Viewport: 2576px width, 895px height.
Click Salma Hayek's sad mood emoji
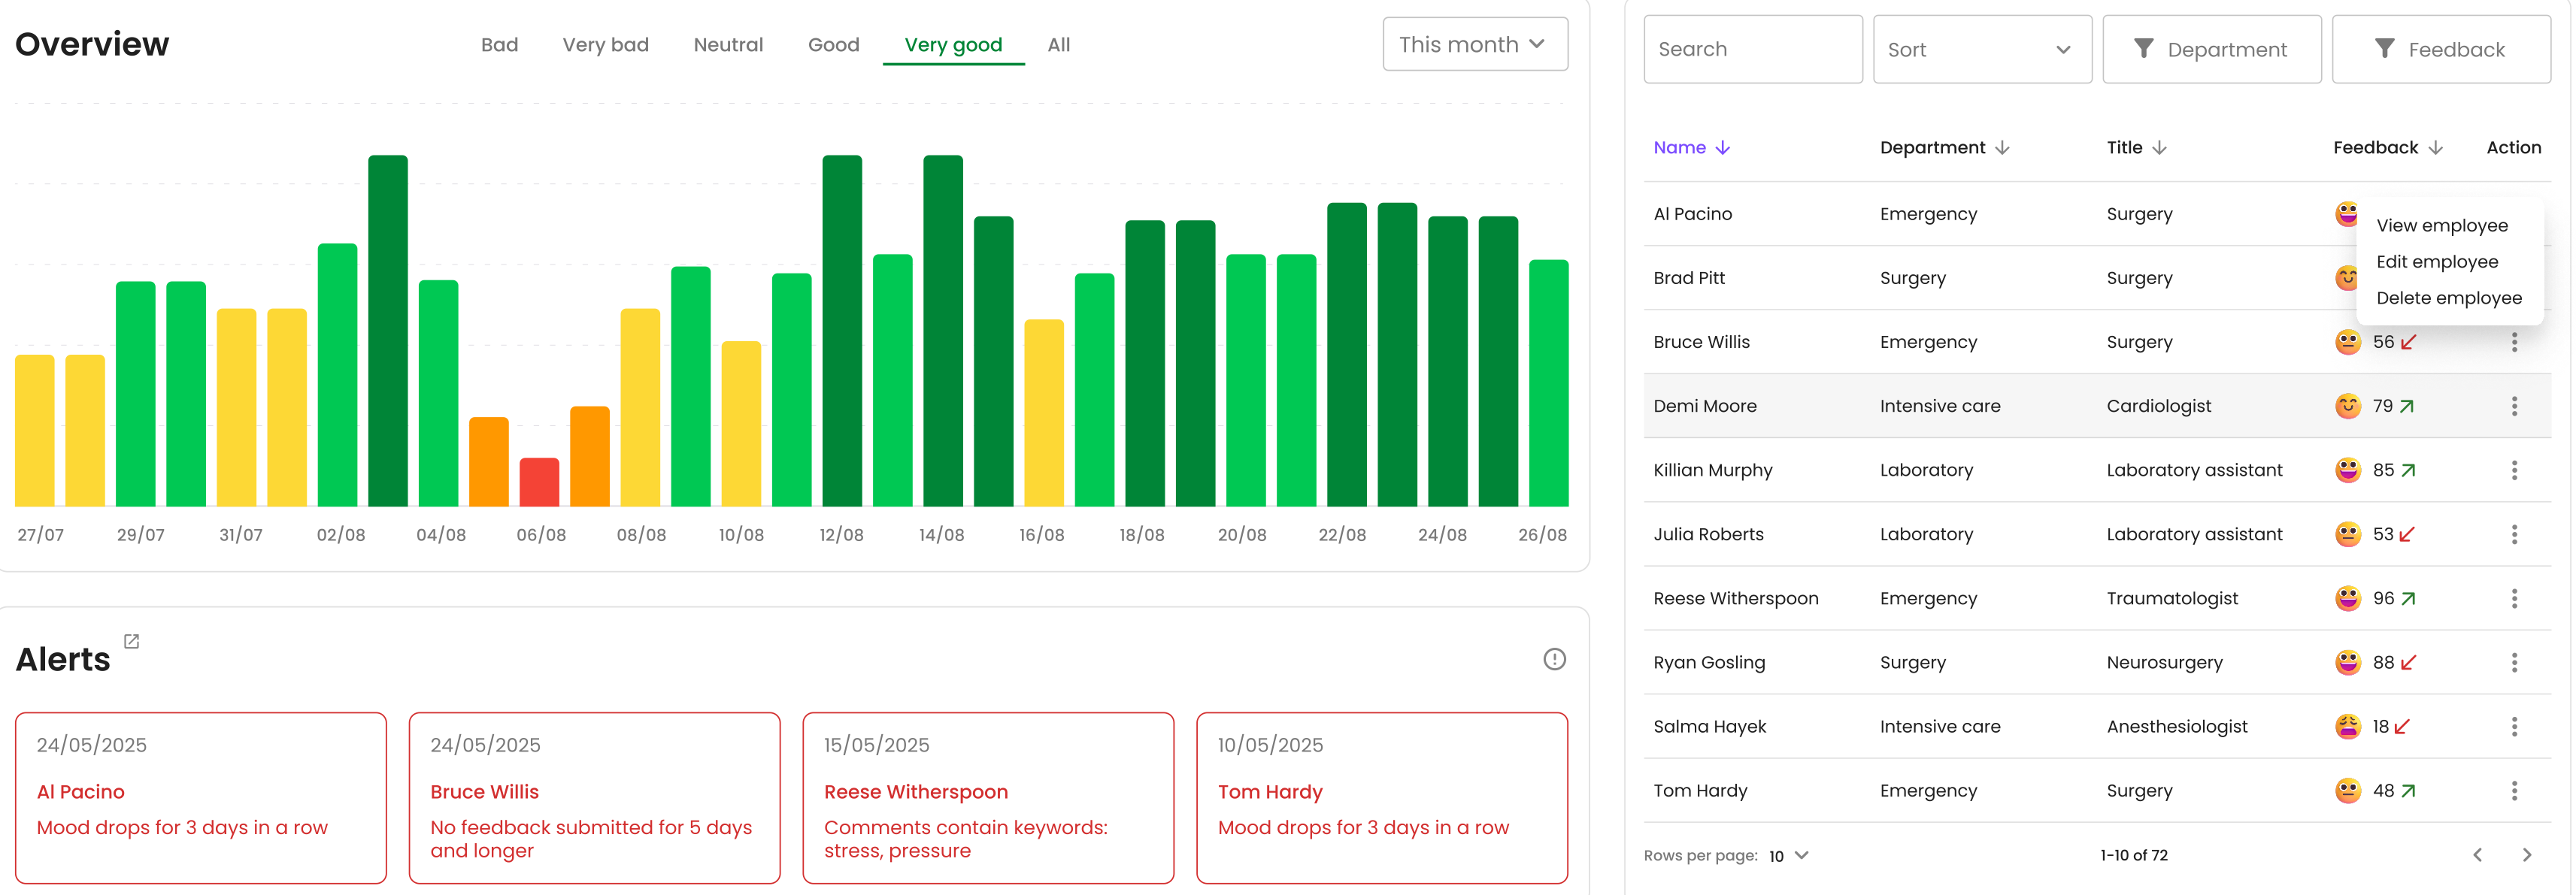coord(2347,726)
